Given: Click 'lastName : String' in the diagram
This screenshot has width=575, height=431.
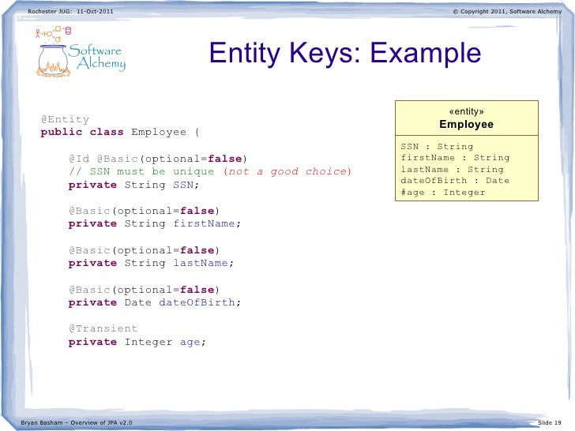Looking at the screenshot, I should click(x=452, y=169).
